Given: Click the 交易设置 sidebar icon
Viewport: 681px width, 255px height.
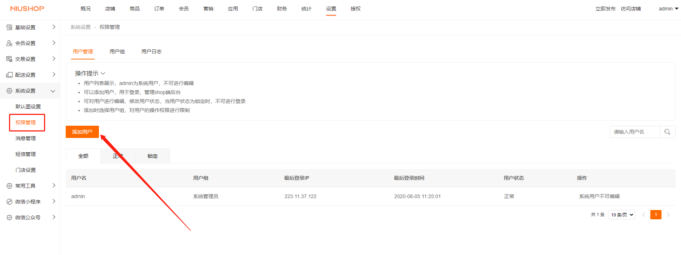Looking at the screenshot, I should click(9, 59).
